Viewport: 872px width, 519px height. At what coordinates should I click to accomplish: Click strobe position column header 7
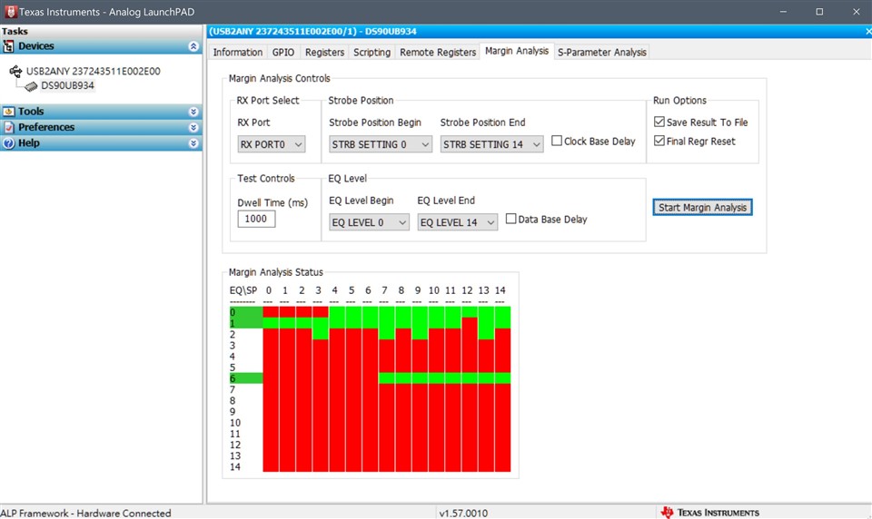tap(384, 290)
